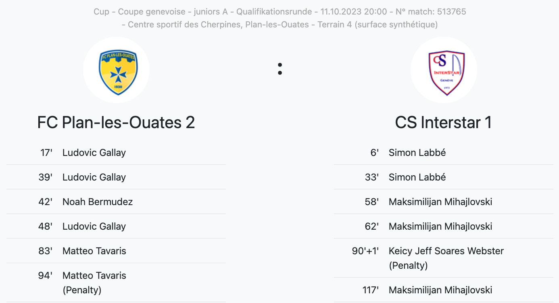
Task: Click scorer Keicy Jeff Soares Webster
Action: click(446, 251)
